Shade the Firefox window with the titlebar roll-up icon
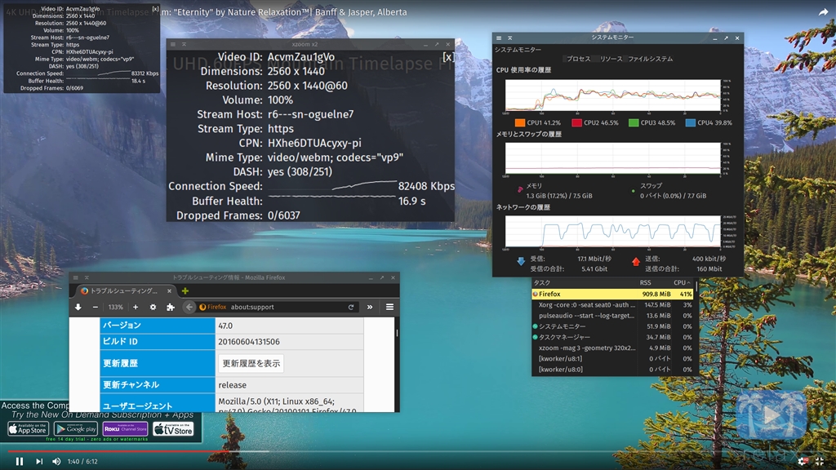Screen dimensions: 836x470 point(87,277)
